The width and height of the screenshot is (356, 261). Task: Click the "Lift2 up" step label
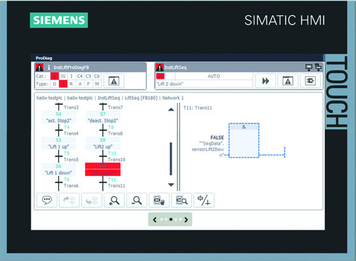(103, 147)
